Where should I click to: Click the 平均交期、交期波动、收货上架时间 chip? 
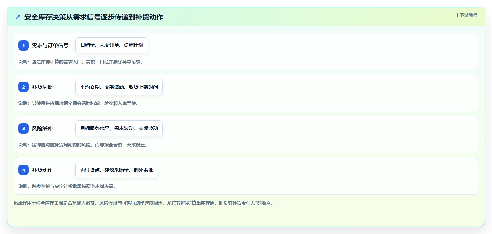pos(119,87)
